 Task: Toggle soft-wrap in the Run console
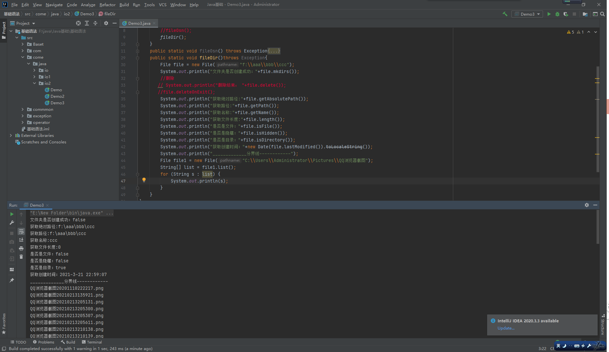21,231
